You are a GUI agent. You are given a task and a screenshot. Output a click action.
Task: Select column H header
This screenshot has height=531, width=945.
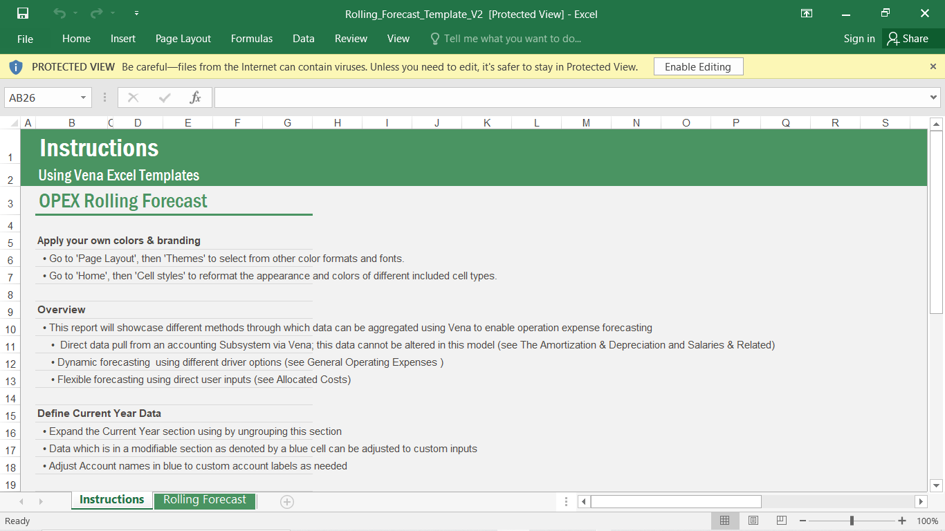pos(338,123)
